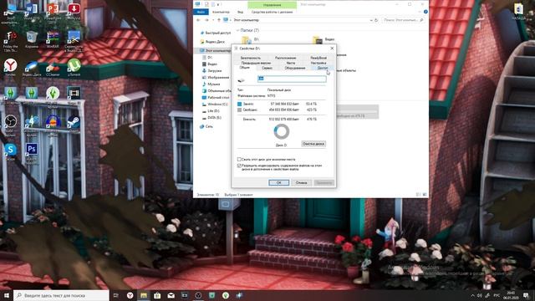
Task: Open Mail app from the taskbar
Action: point(171,295)
